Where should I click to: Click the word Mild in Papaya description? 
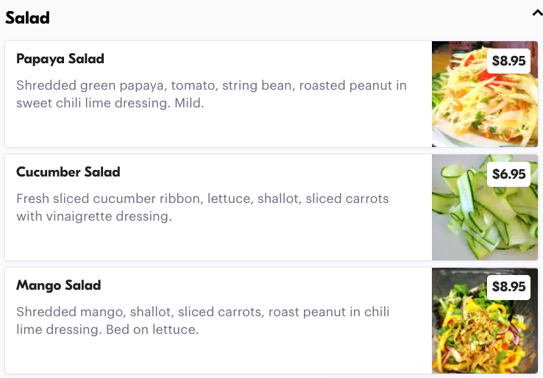click(188, 104)
